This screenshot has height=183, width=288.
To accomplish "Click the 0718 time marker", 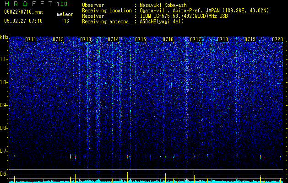I will pyautogui.click(x=223, y=39).
